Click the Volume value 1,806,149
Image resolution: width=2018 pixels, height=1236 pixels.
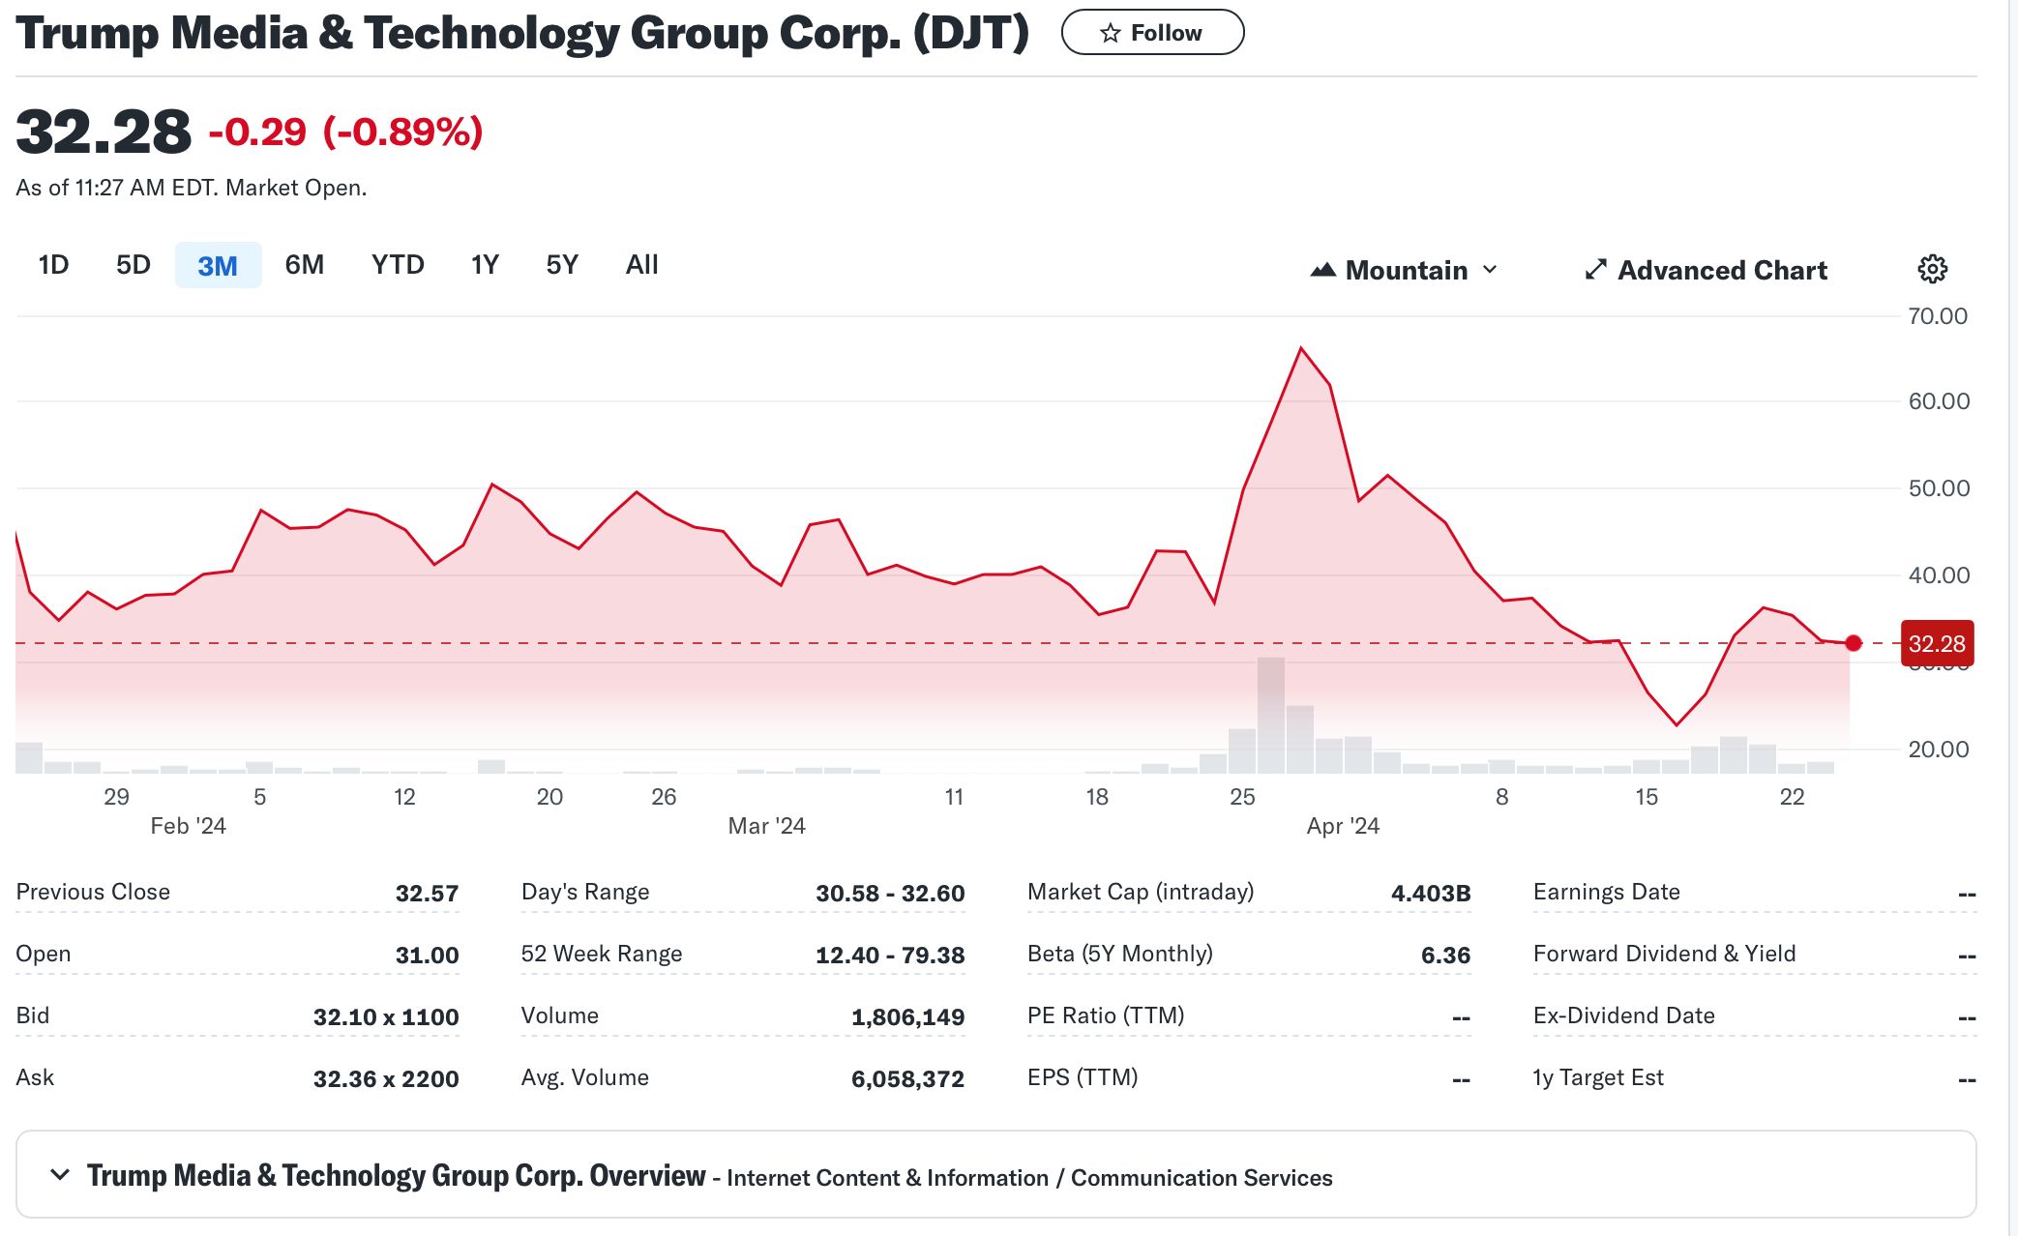coord(907,1016)
